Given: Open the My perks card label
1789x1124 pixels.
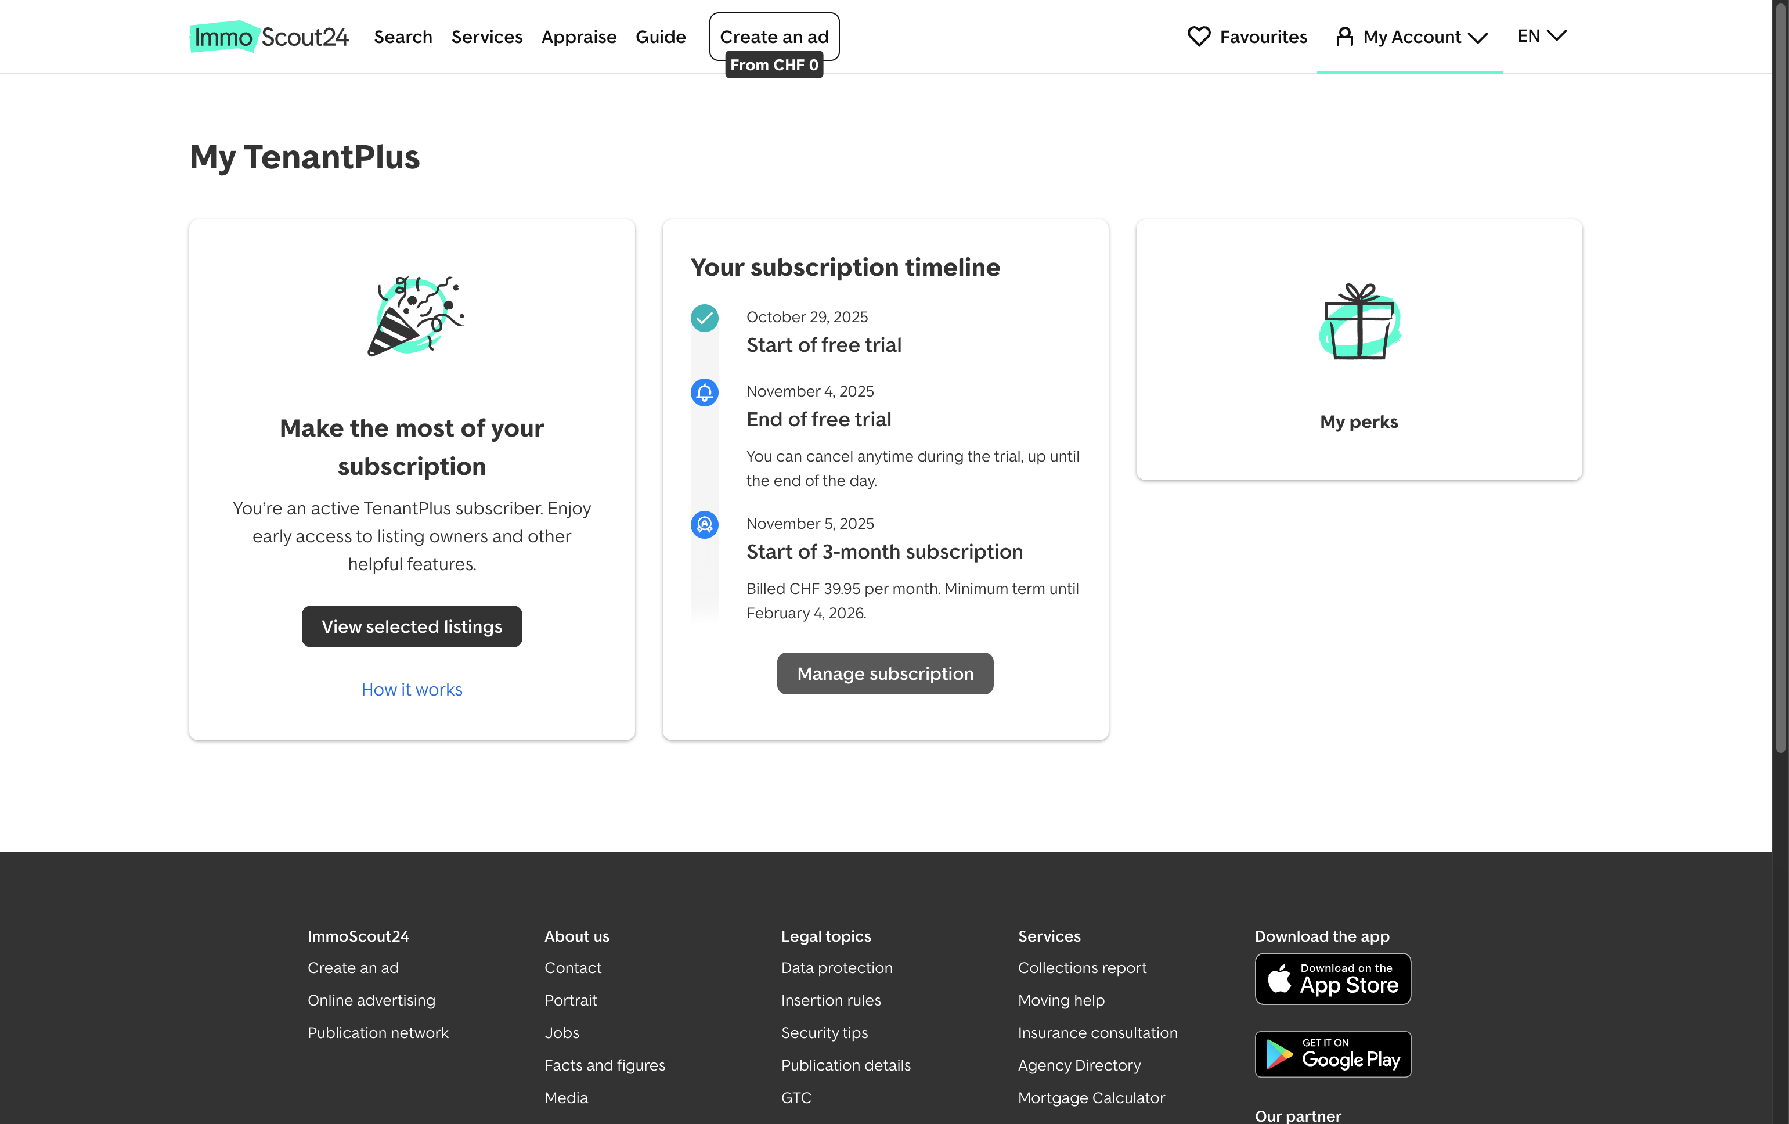Looking at the screenshot, I should tap(1359, 421).
